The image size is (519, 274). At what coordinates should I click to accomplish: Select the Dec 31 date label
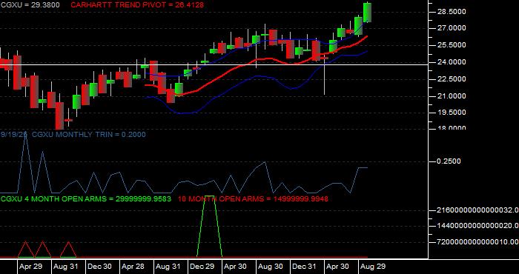coord(304,267)
